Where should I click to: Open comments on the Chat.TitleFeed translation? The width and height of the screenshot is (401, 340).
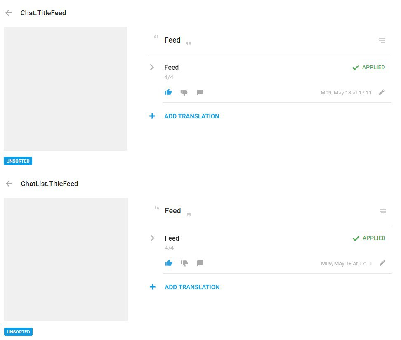[200, 92]
